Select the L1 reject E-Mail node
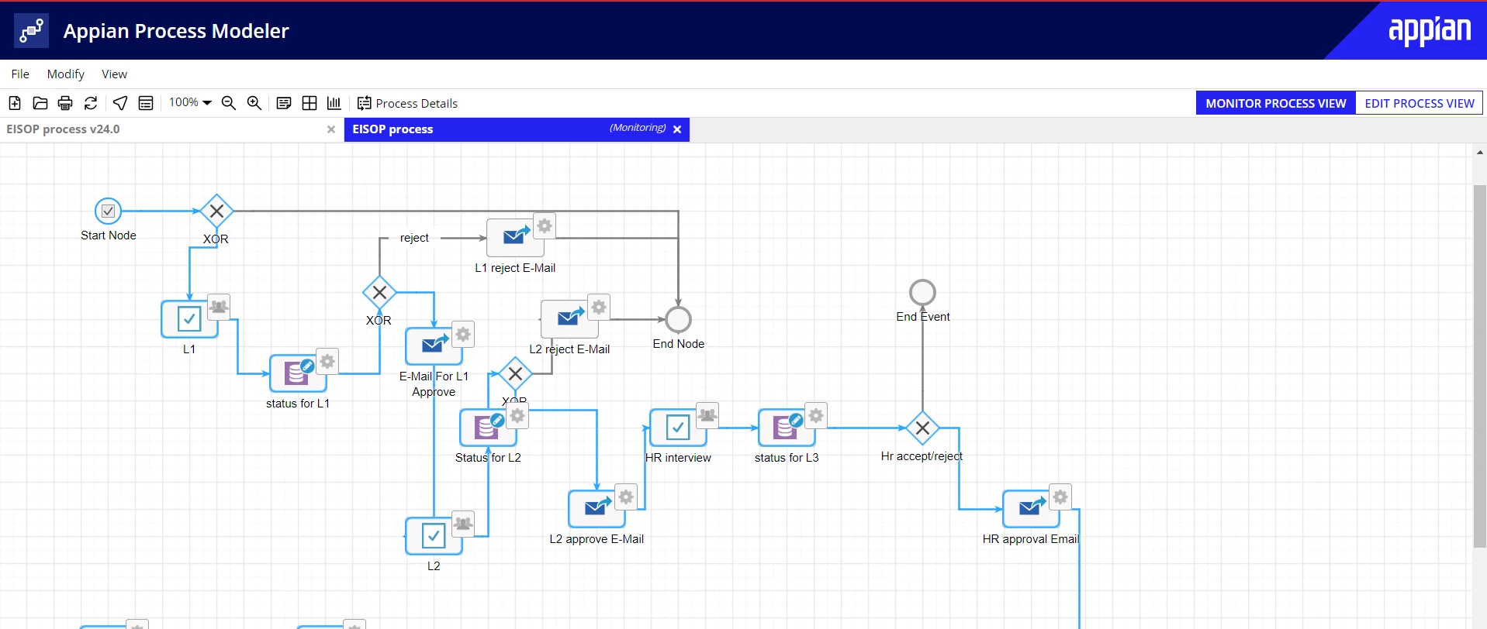This screenshot has width=1487, height=629. pyautogui.click(x=515, y=238)
